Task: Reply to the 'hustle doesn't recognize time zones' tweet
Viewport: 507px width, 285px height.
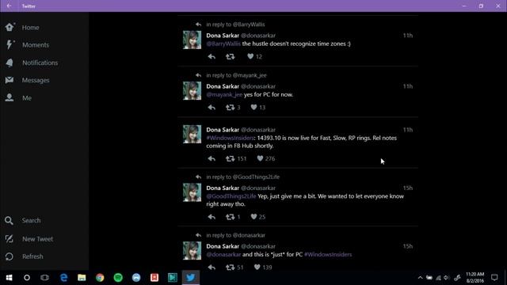Action: tap(212, 56)
